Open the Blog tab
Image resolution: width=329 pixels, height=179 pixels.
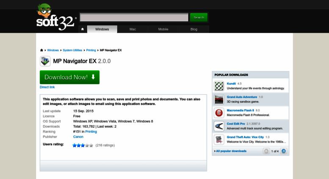[194, 29]
